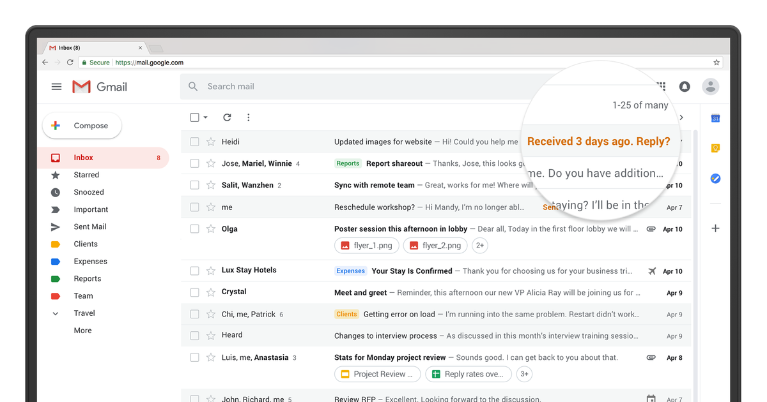Click the refresh inbox icon
The width and height of the screenshot is (767, 402).
(227, 117)
